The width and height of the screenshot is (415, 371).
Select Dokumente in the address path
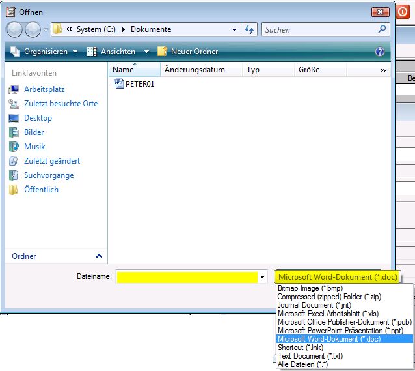[151, 29]
